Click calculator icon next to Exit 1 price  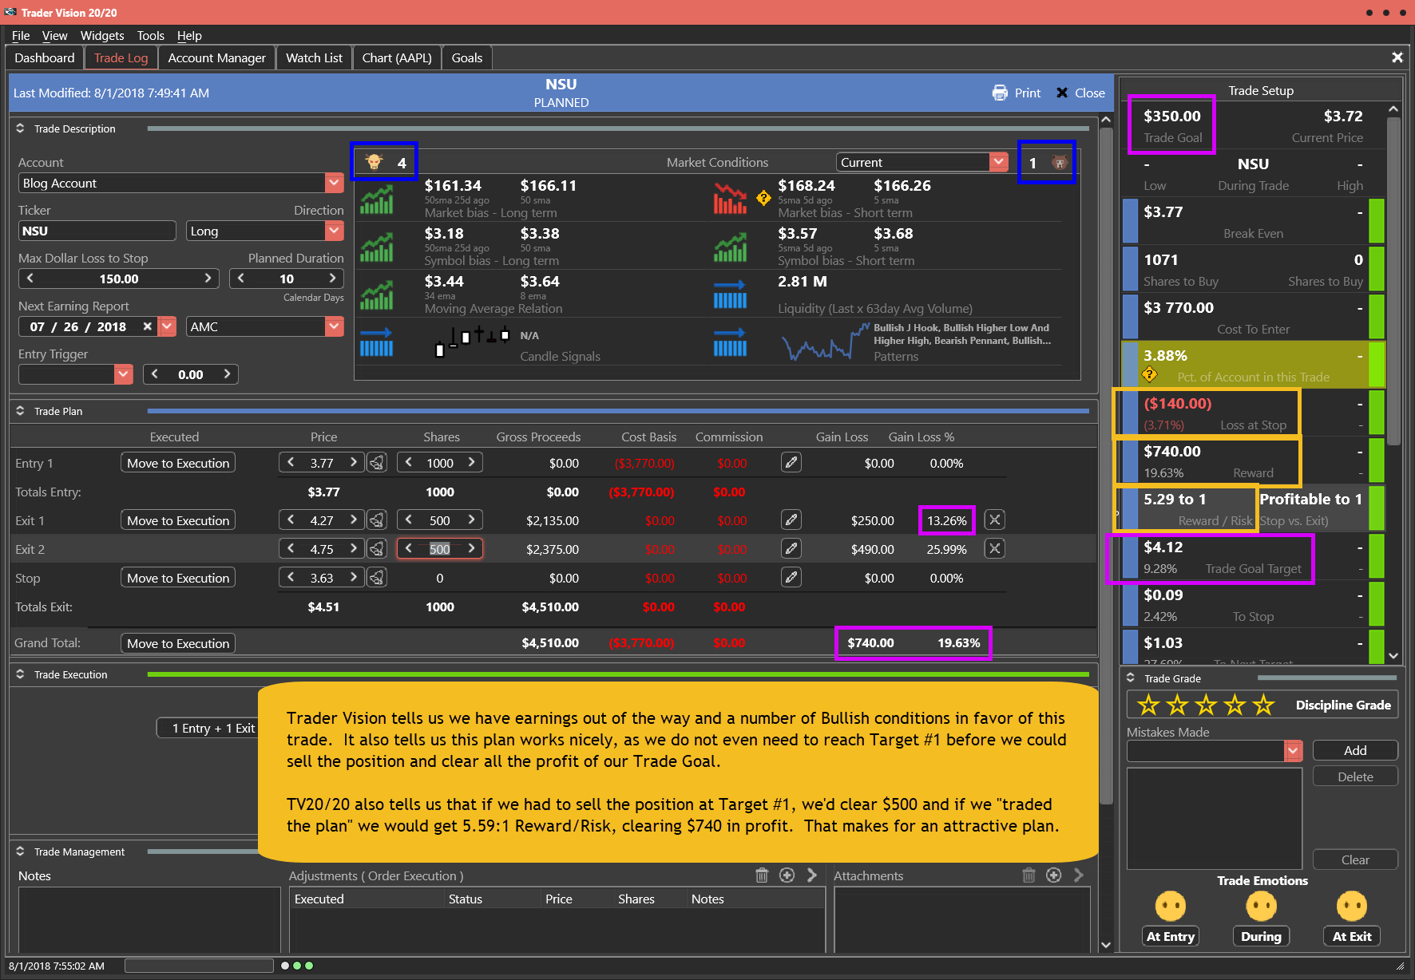pos(377,520)
